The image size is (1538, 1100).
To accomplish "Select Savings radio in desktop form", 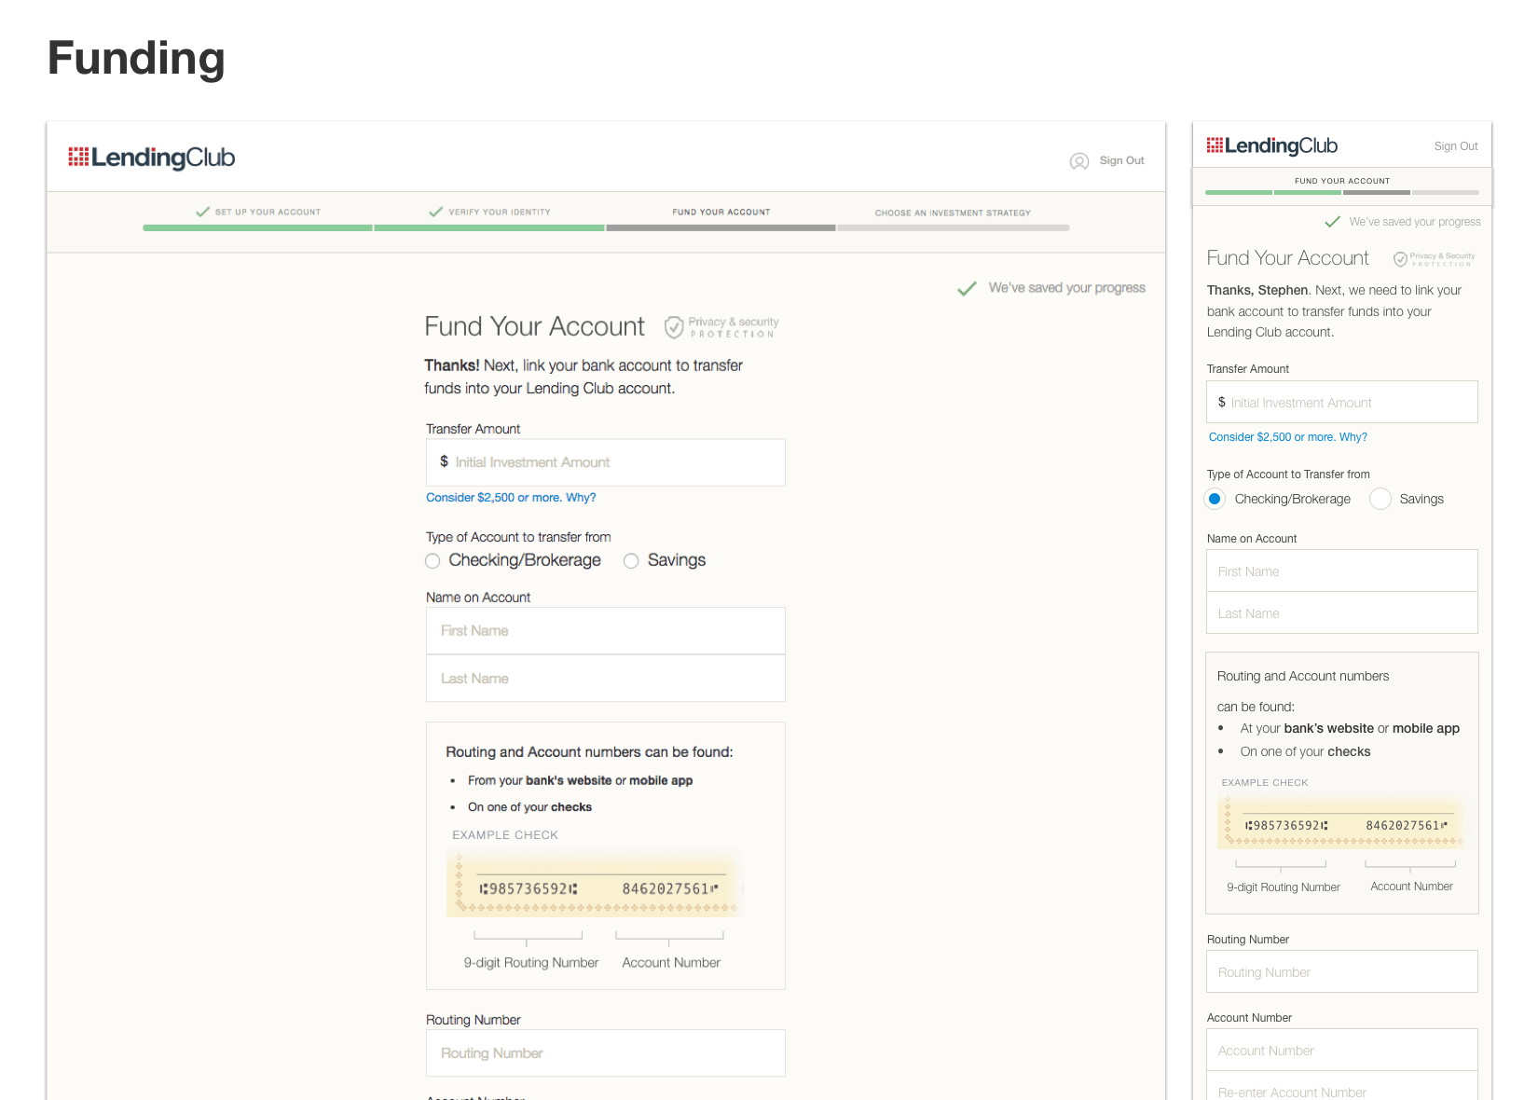I will coord(631,561).
